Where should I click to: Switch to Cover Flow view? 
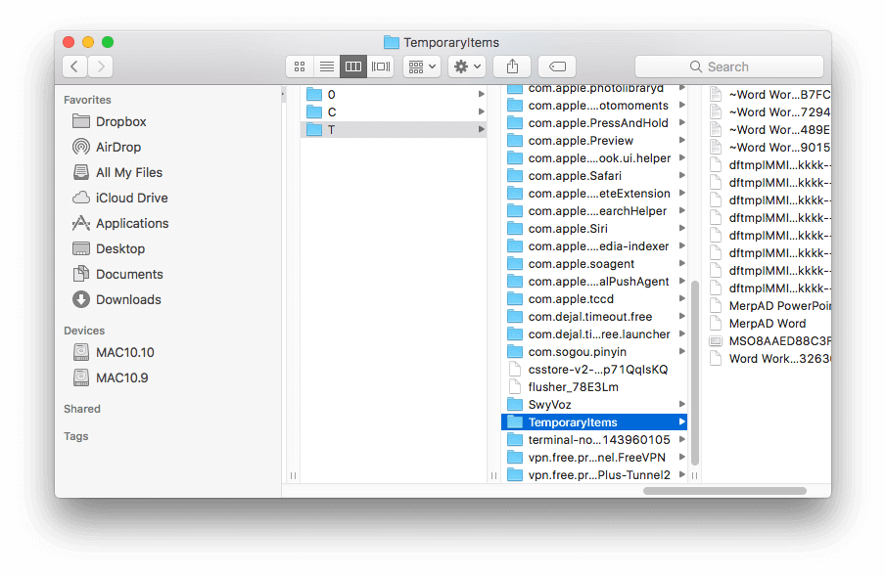pos(381,66)
